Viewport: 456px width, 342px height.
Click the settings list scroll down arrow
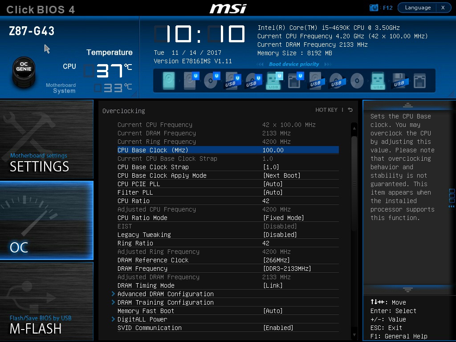(x=354, y=335)
